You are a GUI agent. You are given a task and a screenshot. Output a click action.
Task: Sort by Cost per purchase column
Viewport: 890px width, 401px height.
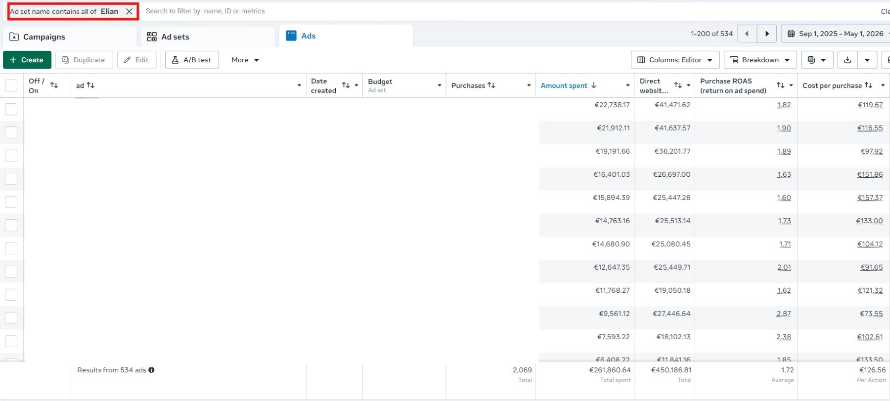click(869, 85)
